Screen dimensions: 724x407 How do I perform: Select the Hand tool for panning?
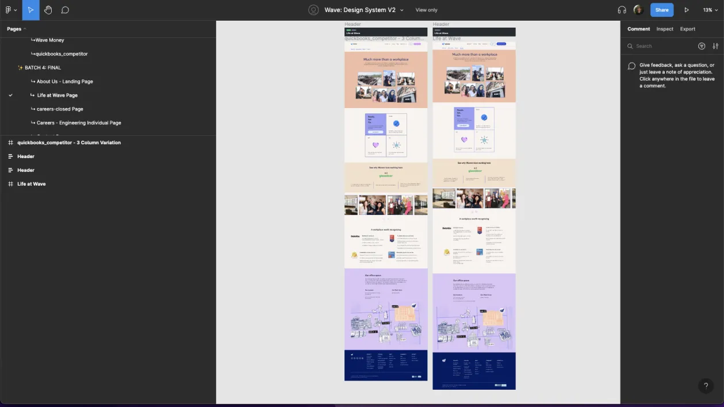(x=48, y=10)
